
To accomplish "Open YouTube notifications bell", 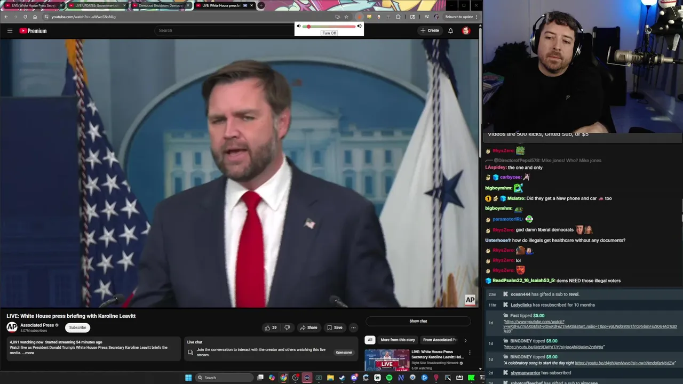I will tap(450, 30).
